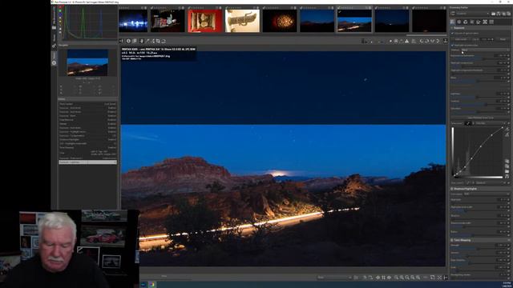Open the Tone curve 1 mode dropdown
The image size is (513, 288).
pyautogui.click(x=491, y=123)
